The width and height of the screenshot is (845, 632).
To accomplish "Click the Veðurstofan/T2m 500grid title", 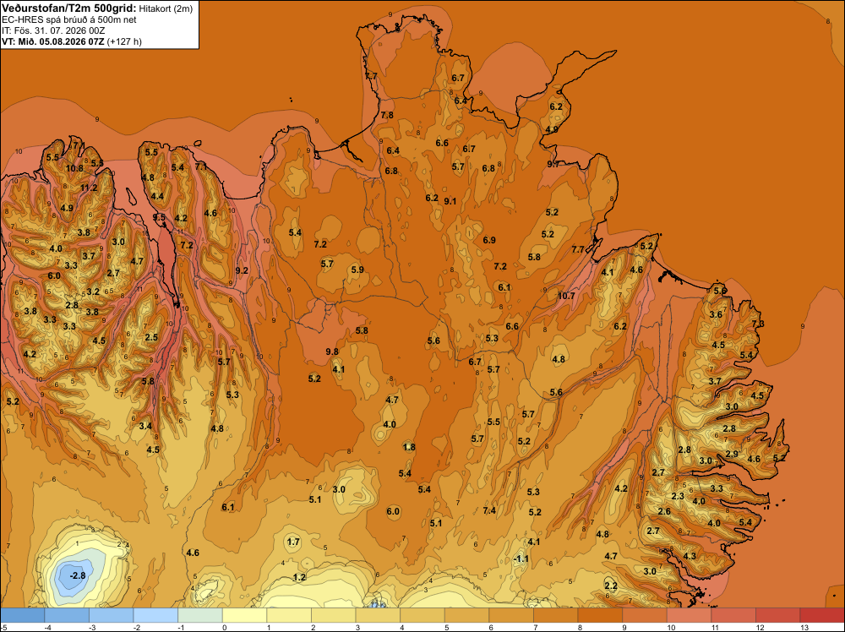I will pyautogui.click(x=68, y=8).
